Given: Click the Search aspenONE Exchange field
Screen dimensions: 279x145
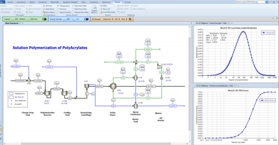Looking at the screenshot, I should pyautogui.click(x=250, y=2).
